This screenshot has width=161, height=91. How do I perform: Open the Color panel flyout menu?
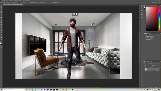tap(160, 5)
